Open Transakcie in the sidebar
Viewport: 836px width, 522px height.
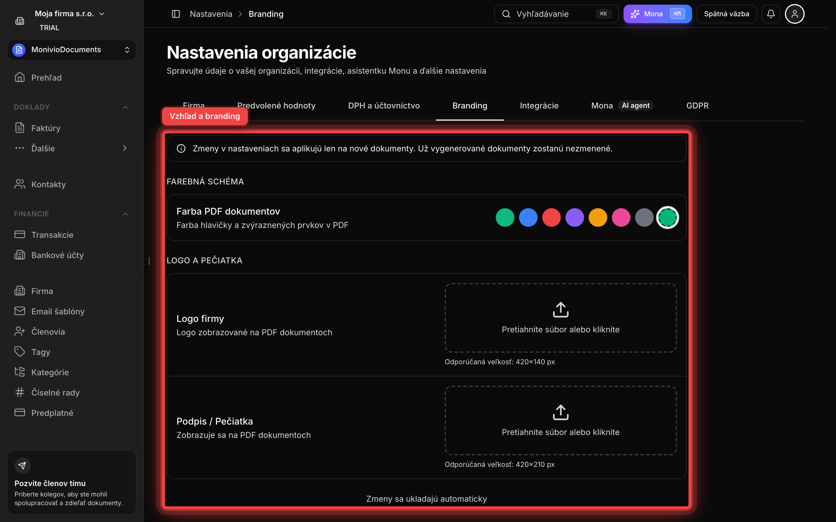pyautogui.click(x=71, y=234)
